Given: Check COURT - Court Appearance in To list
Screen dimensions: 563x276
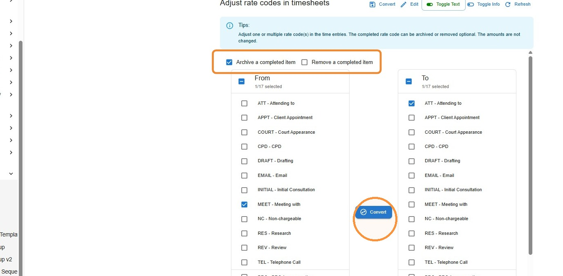Looking at the screenshot, I should coord(412,132).
